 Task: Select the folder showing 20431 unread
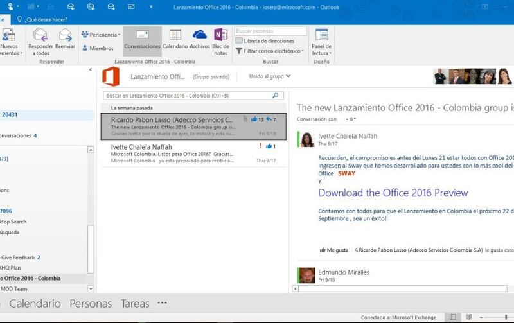47,115
